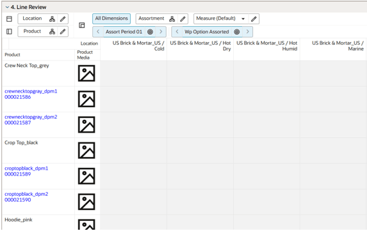367x231 pixels.
Task: Open Location hierarchy icon
Action: click(x=52, y=19)
